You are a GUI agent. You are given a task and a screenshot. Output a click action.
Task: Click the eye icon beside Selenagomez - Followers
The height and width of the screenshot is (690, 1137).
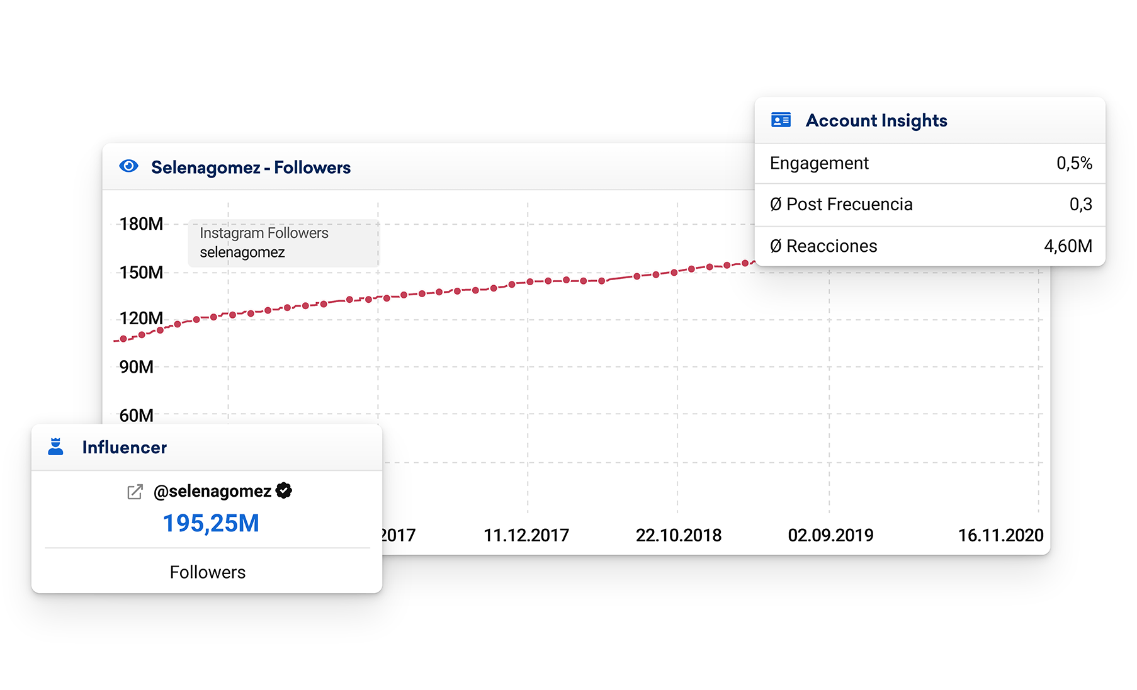128,166
